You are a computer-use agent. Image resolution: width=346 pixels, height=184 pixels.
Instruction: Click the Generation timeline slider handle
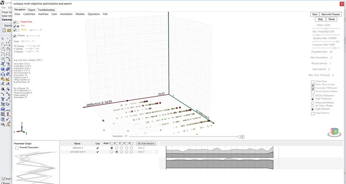[x=239, y=137]
